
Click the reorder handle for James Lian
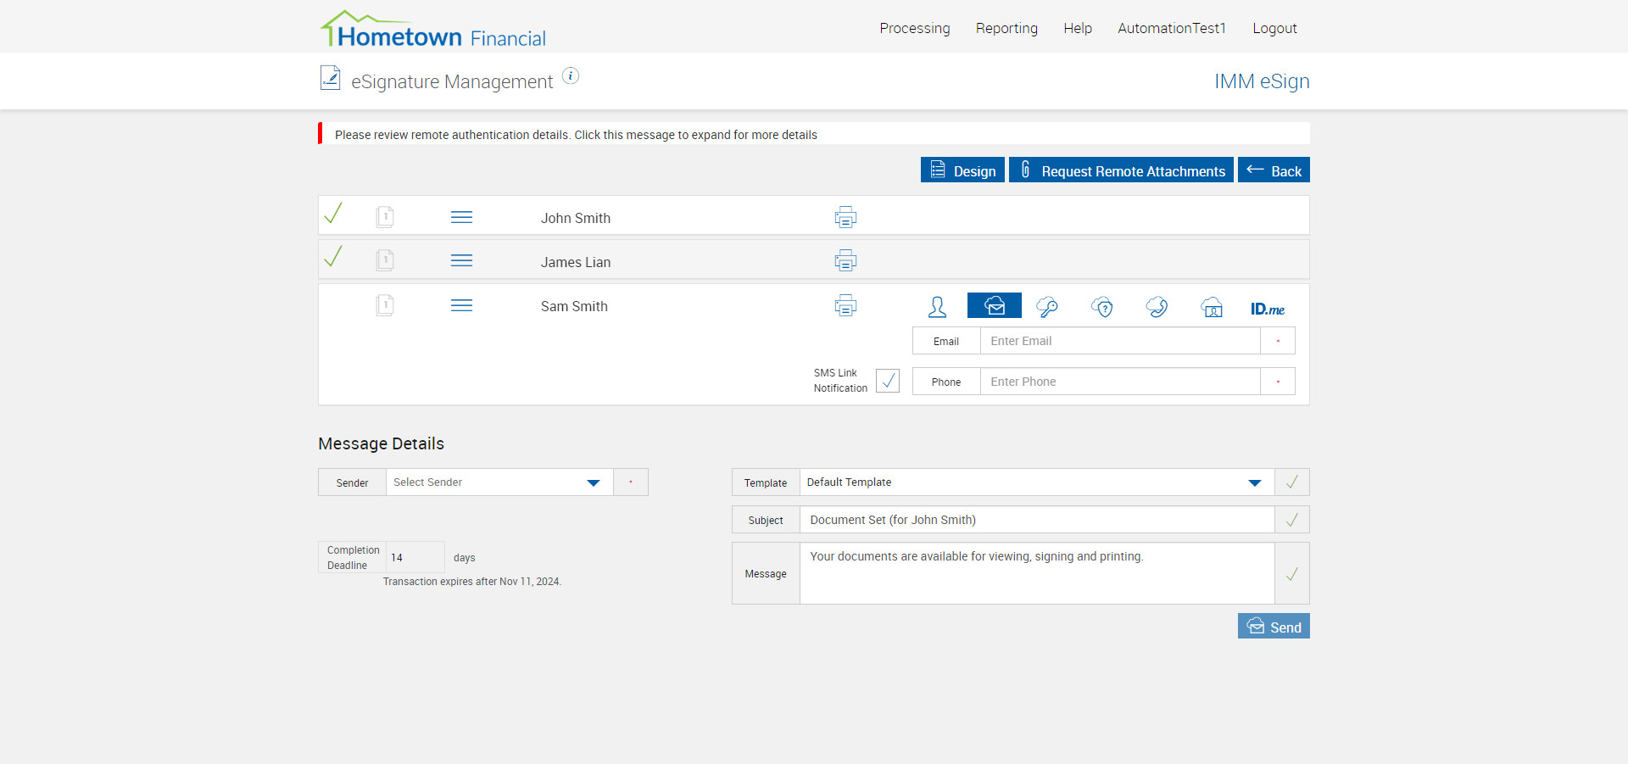pyautogui.click(x=461, y=261)
